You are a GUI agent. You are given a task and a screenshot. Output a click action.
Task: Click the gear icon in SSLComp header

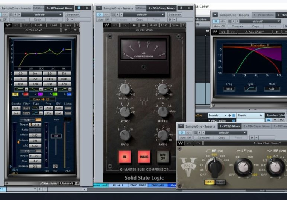170,20
